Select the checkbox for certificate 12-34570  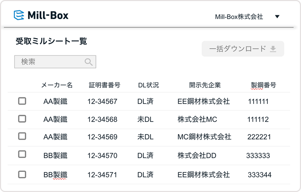coord(22,154)
